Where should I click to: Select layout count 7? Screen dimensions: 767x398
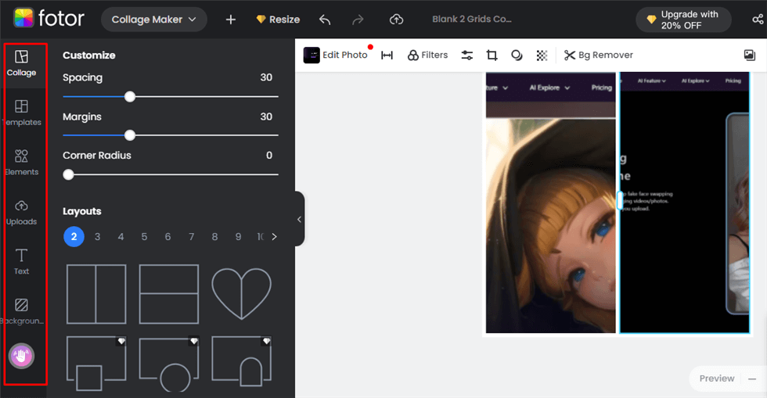click(191, 237)
